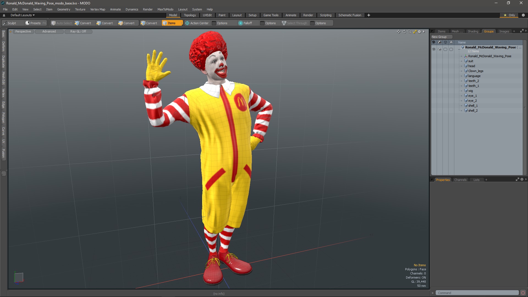Screen dimensions: 528x297
Task: Select the Clown_legs mesh item
Action: coord(476,71)
